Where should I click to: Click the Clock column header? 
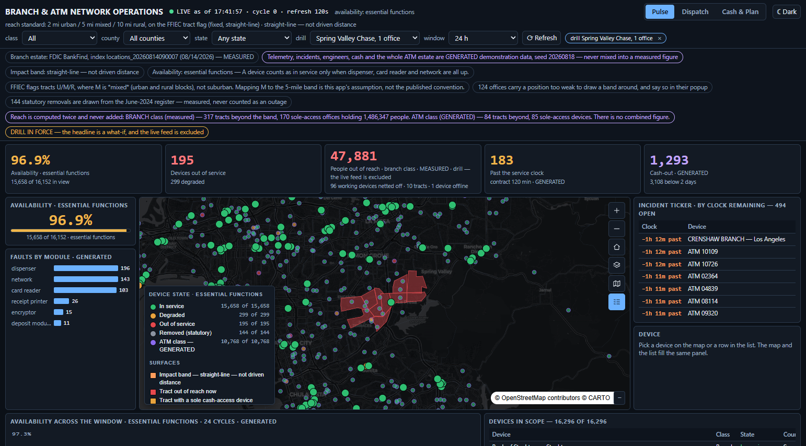click(x=649, y=227)
